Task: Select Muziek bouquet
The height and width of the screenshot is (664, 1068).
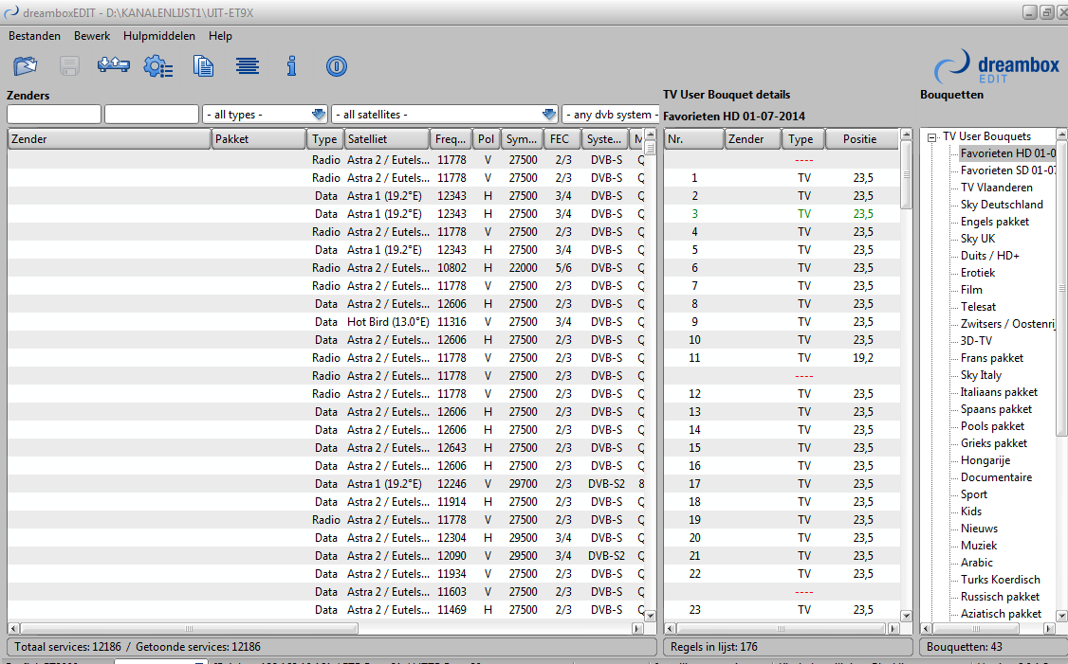Action: click(978, 546)
